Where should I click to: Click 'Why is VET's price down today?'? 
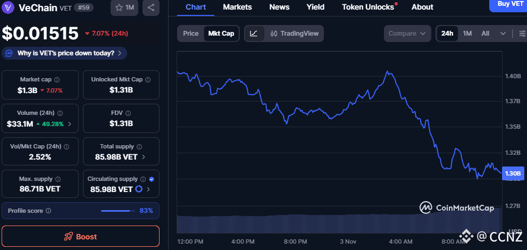(65, 53)
